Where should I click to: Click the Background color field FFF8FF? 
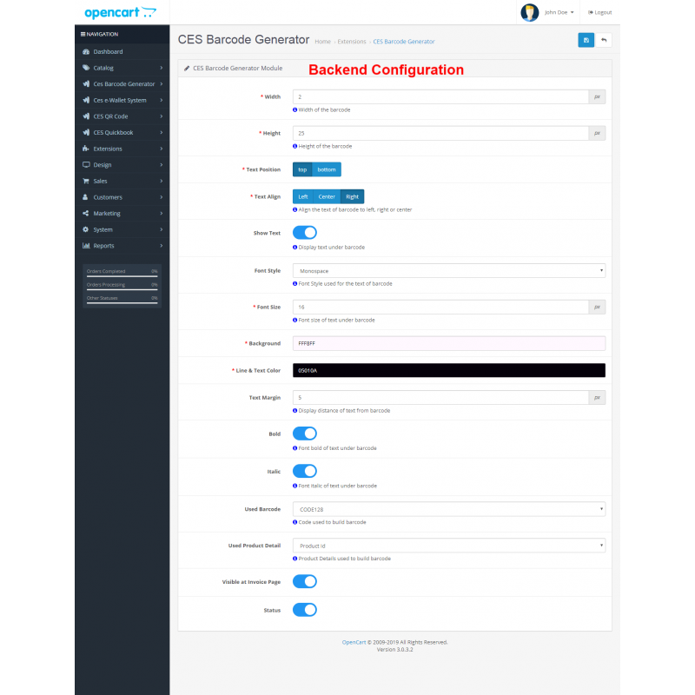(448, 343)
